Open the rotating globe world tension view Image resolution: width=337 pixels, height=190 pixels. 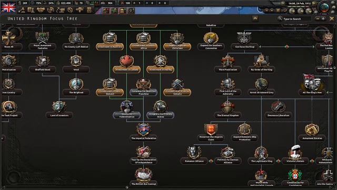click(x=324, y=7)
